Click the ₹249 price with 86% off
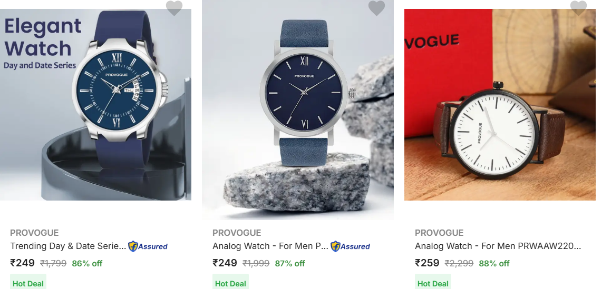The width and height of the screenshot is (611, 289). pos(22,263)
